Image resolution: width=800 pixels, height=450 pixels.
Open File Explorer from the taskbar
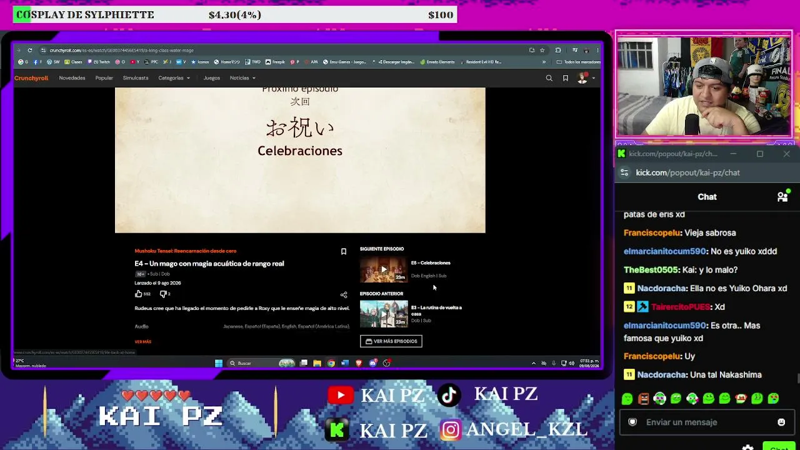point(317,363)
